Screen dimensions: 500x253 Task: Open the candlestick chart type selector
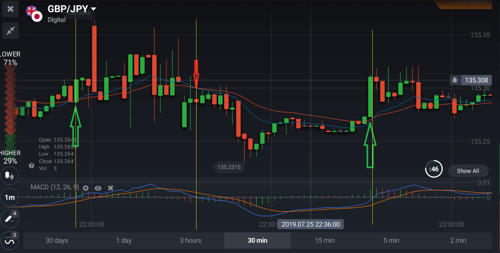pos(10,176)
